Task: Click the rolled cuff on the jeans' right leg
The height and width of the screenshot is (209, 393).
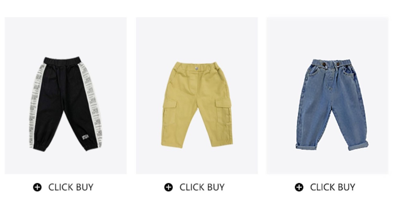Action: coord(358,146)
